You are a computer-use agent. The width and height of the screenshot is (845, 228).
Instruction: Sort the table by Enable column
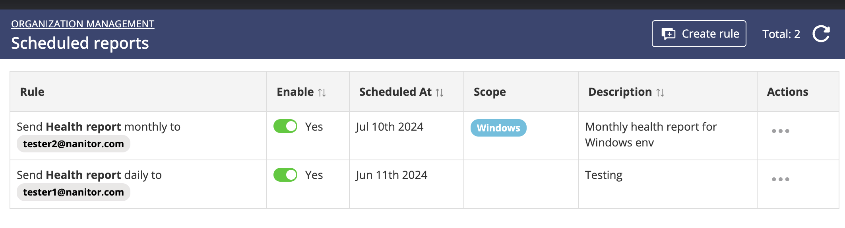(x=322, y=93)
